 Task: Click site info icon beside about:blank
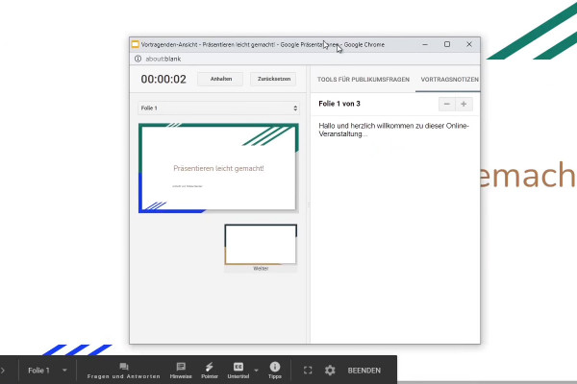coord(138,59)
